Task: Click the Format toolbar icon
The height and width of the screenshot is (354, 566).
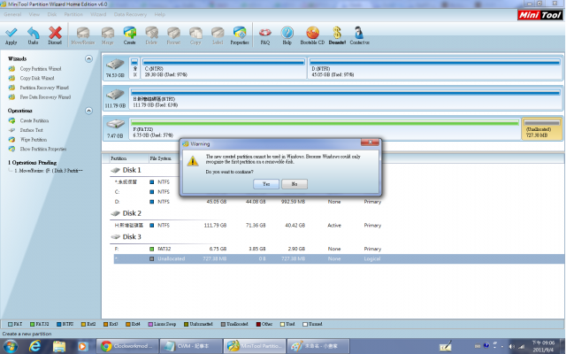Action: (173, 33)
